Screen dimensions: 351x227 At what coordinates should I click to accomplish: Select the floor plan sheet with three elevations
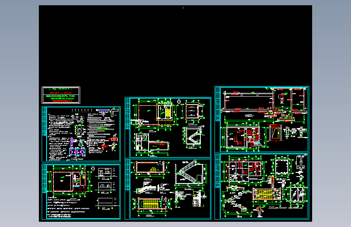coord(81,192)
